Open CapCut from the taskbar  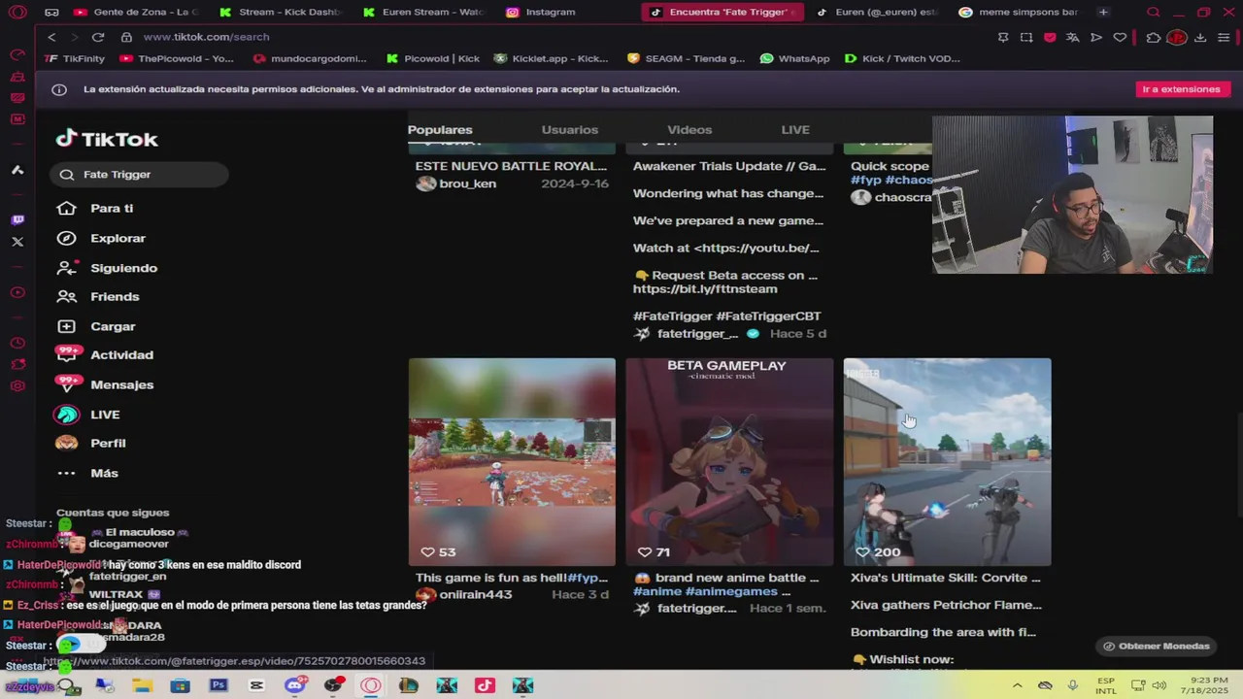pos(256,685)
